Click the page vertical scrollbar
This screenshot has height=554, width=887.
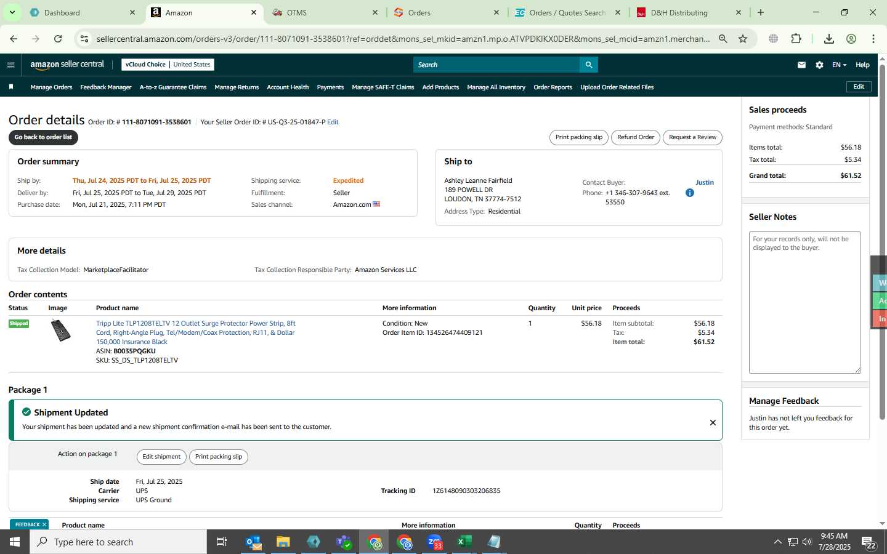click(882, 243)
